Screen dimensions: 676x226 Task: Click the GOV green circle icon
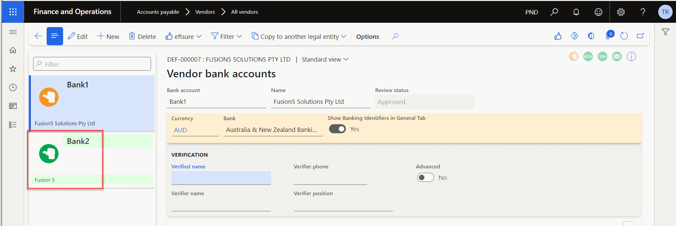588,57
